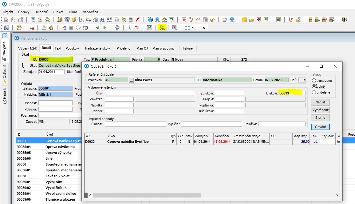Viewport: 355px width, 204px height.
Task: Open the Funkce menu
Action: pyautogui.click(x=58, y=12)
